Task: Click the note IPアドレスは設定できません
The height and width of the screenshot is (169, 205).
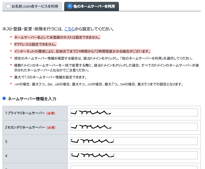Action: pos(35,44)
